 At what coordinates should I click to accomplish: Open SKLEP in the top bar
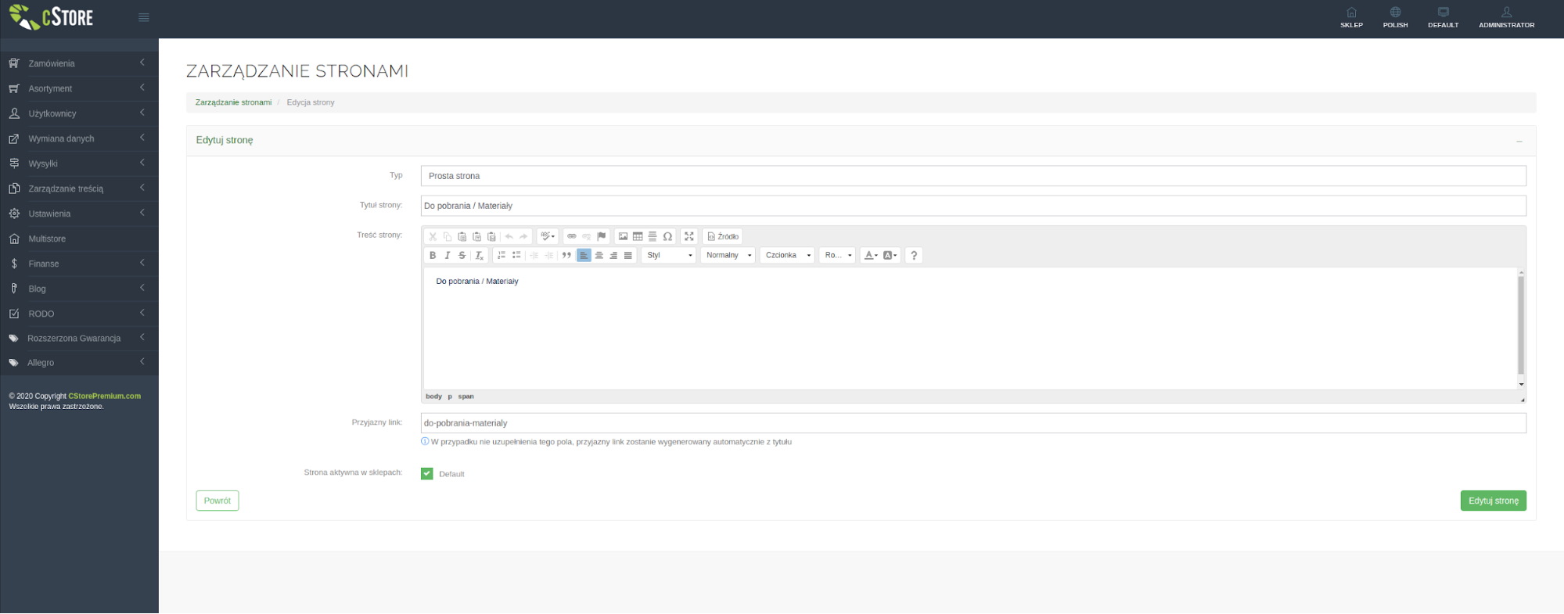tap(1351, 18)
